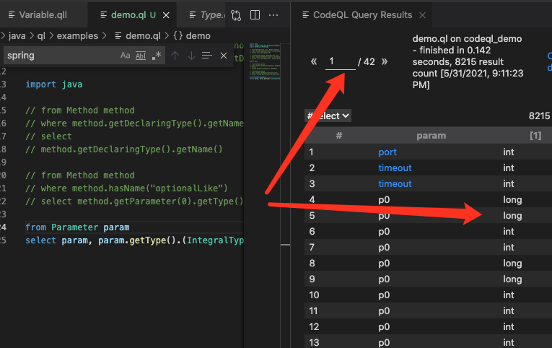Enable regular expression search option

click(157, 56)
